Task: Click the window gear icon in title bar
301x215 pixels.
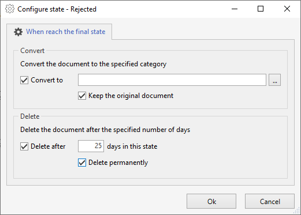Action: [x=10, y=9]
